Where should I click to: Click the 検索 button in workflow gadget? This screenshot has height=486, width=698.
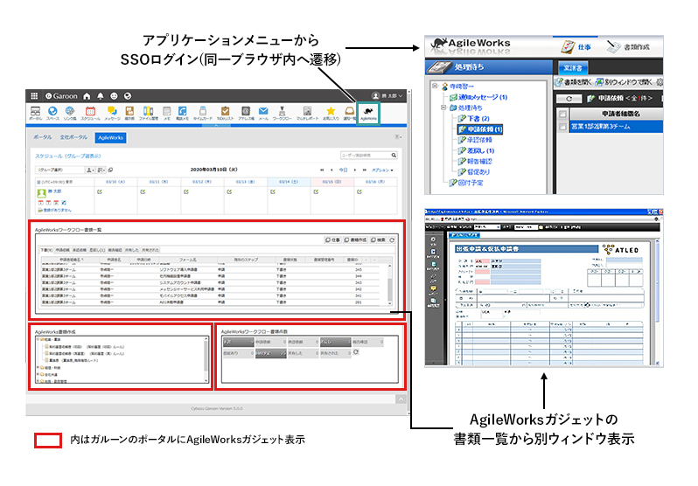(379, 240)
